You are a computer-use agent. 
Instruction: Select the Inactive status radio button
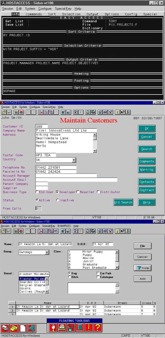[57, 200]
